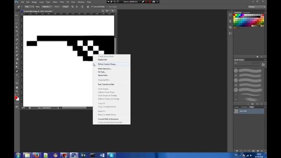Fill path with foreground color icon
Screen dimensions: 281x158
(x=237, y=151)
